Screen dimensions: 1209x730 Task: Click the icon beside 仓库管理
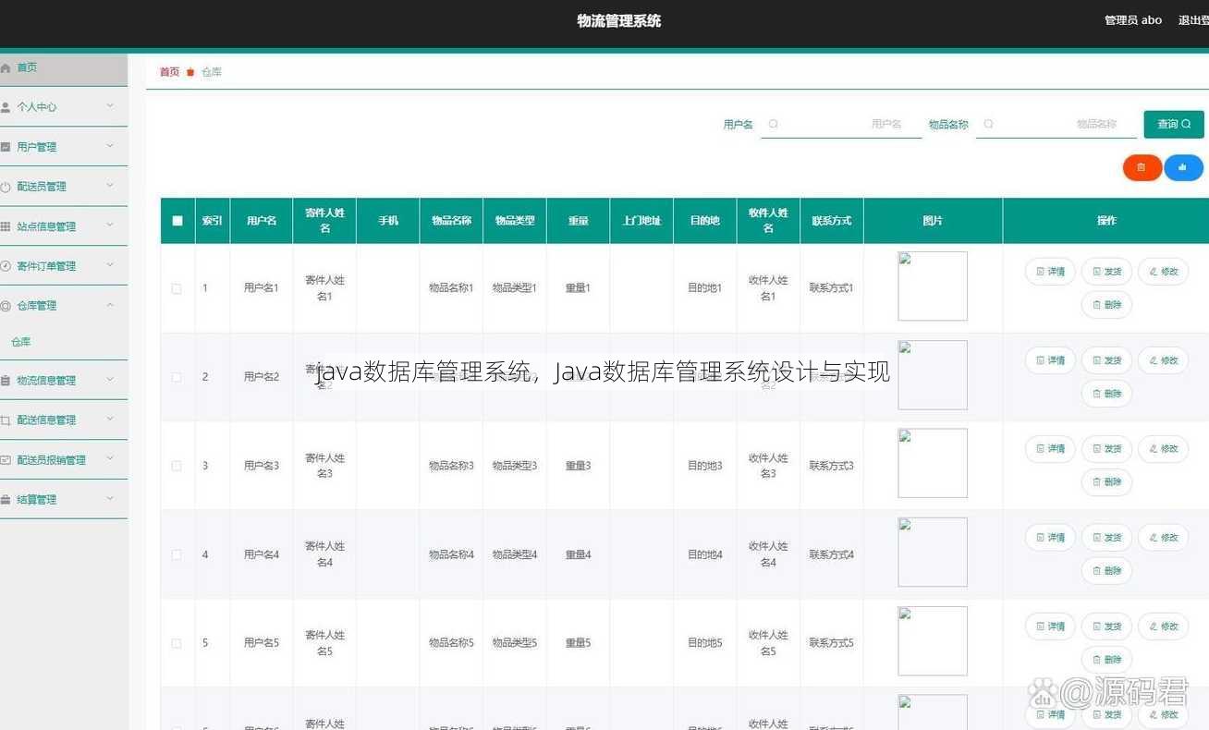pos(6,306)
